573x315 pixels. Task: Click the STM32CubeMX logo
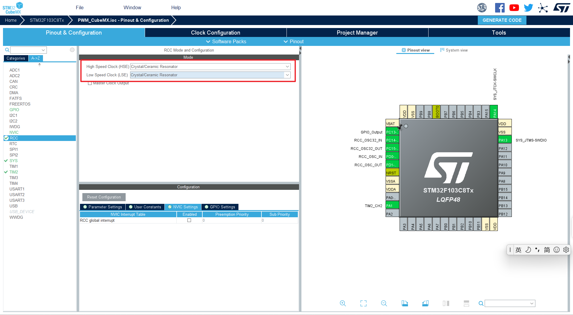13,8
